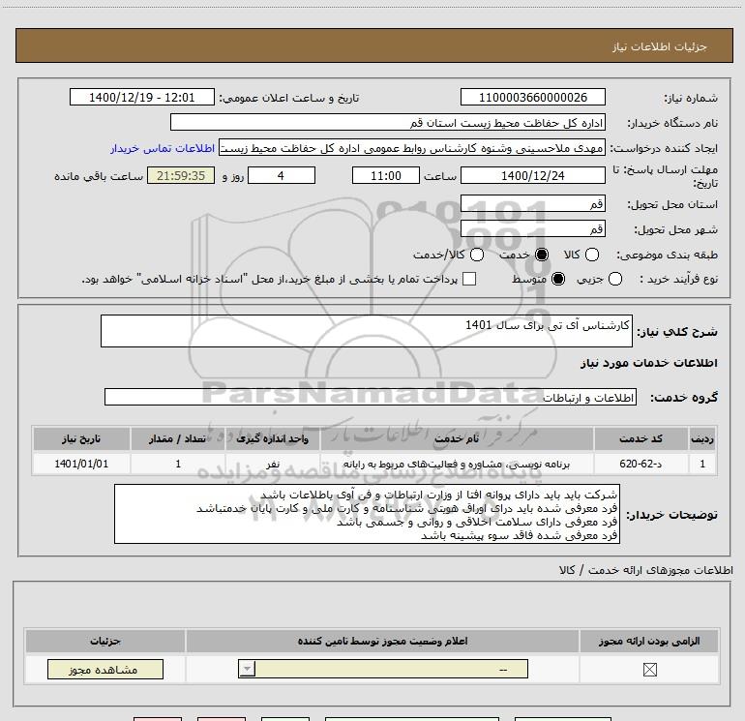The height and width of the screenshot is (721, 745).
Task: Click the deadline hour field 11:00
Action: click(386, 175)
